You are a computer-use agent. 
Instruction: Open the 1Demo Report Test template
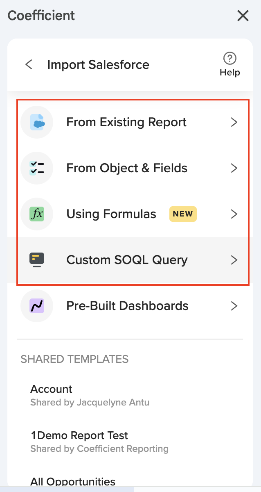click(x=79, y=435)
